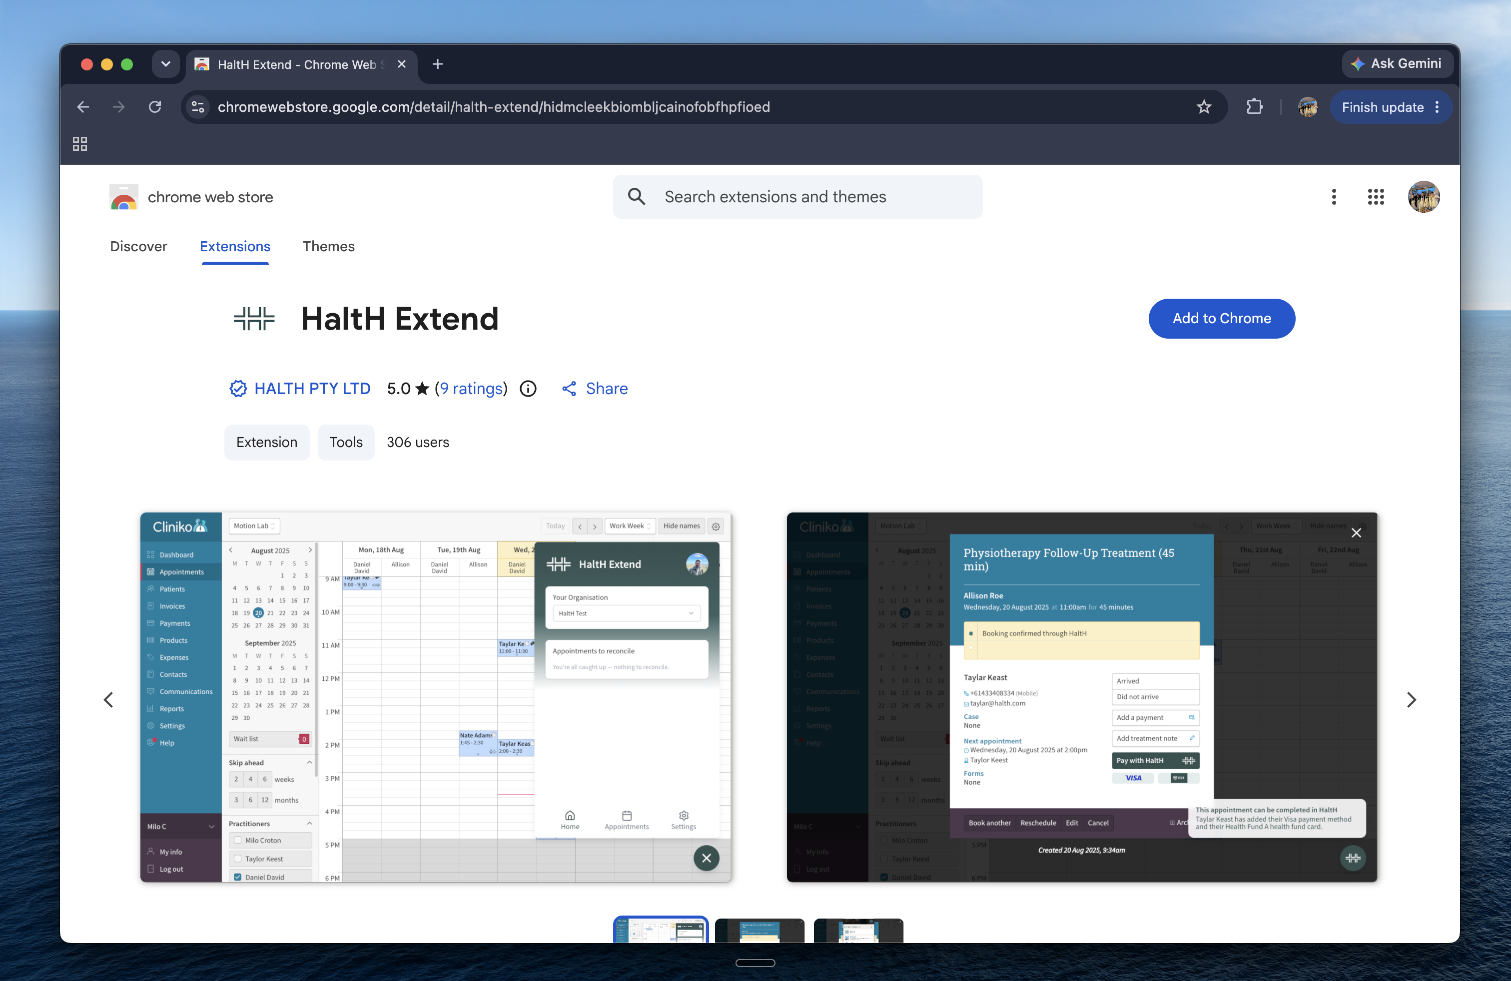The width and height of the screenshot is (1511, 981).
Task: Click the verified publisher badge icon
Action: 237,388
